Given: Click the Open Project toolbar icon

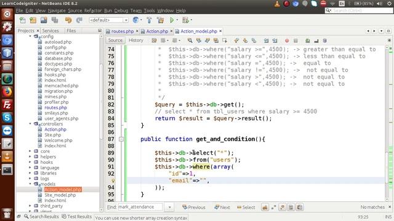Looking at the screenshot, I should coord(44,20).
